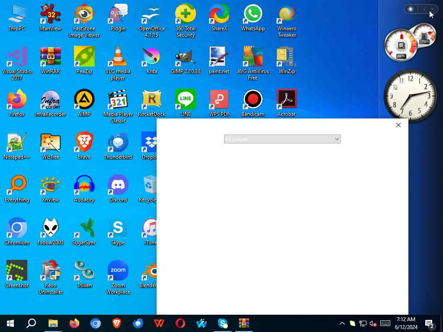Open Revo Uninstaller shortcut
This screenshot has width=443, height=332.
pyautogui.click(x=50, y=277)
